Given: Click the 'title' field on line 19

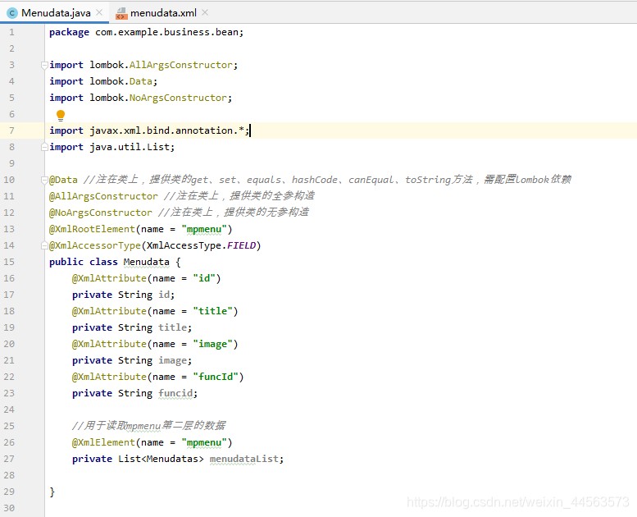Looking at the screenshot, I should [x=172, y=328].
